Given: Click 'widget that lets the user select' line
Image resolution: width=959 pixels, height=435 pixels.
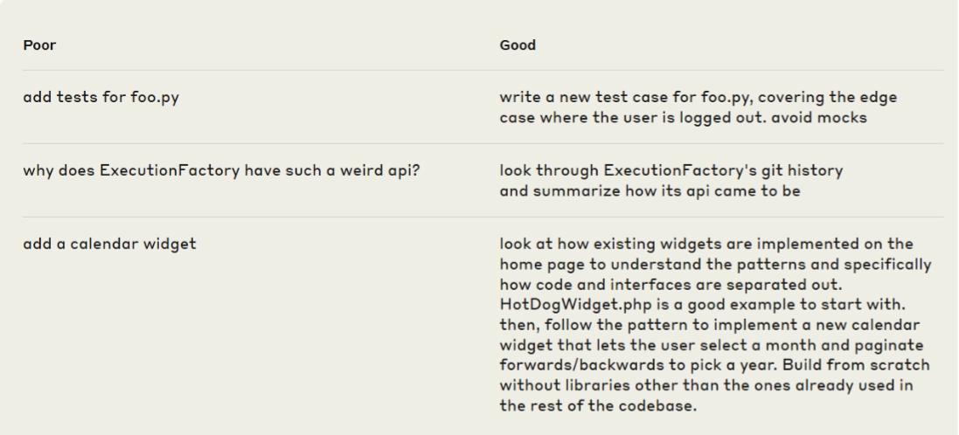Looking at the screenshot, I should pos(712,344).
